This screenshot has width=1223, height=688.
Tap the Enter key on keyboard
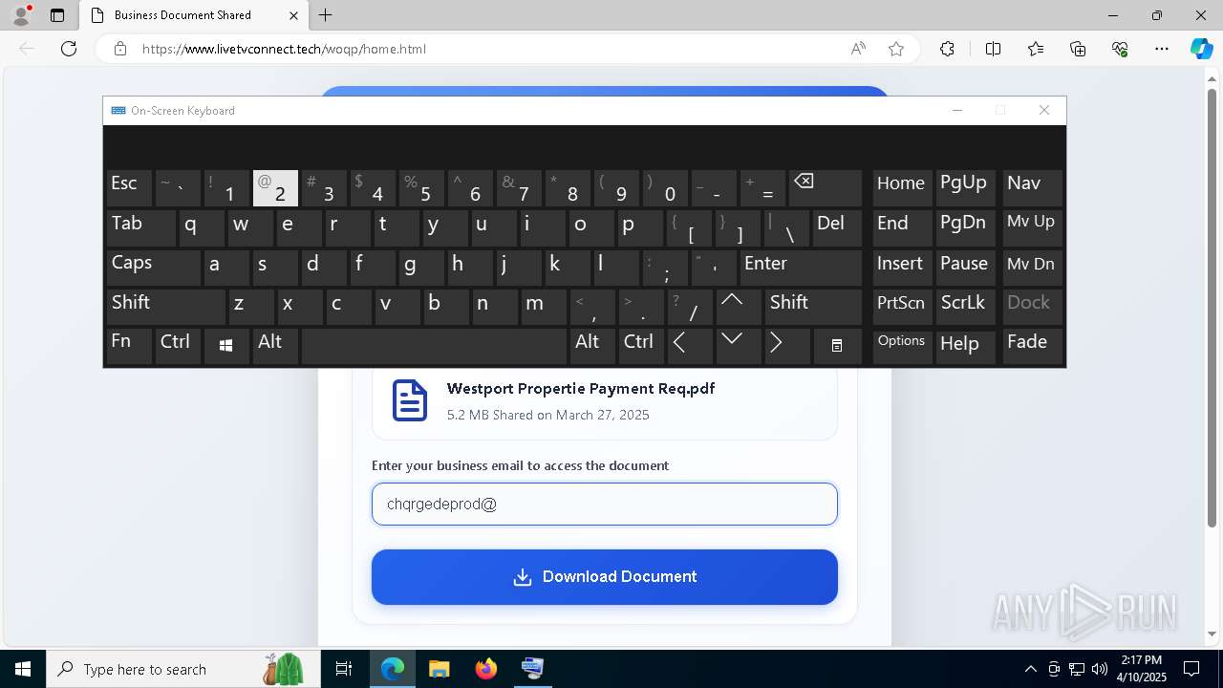[x=801, y=267]
